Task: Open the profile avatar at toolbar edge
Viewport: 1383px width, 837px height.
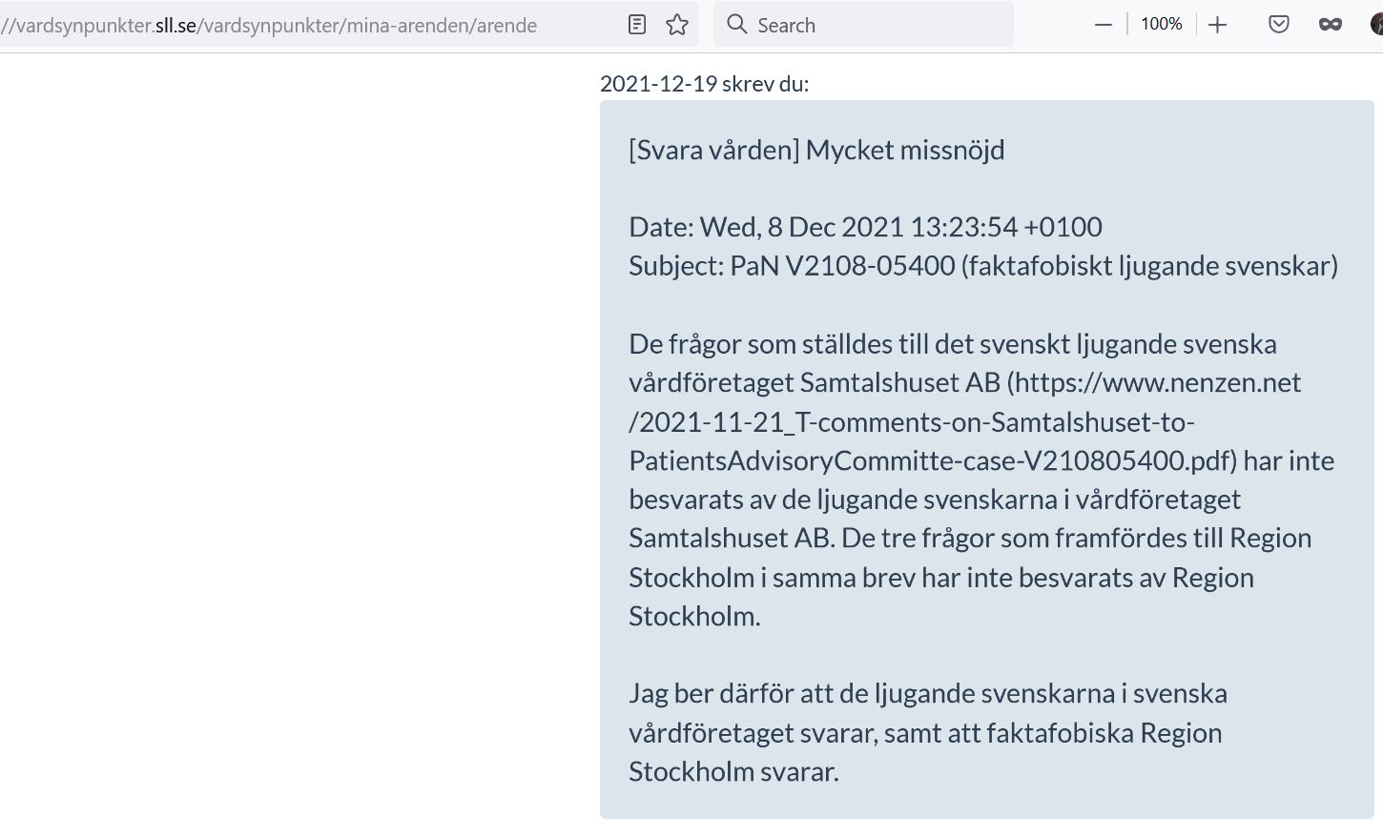Action: [1376, 25]
